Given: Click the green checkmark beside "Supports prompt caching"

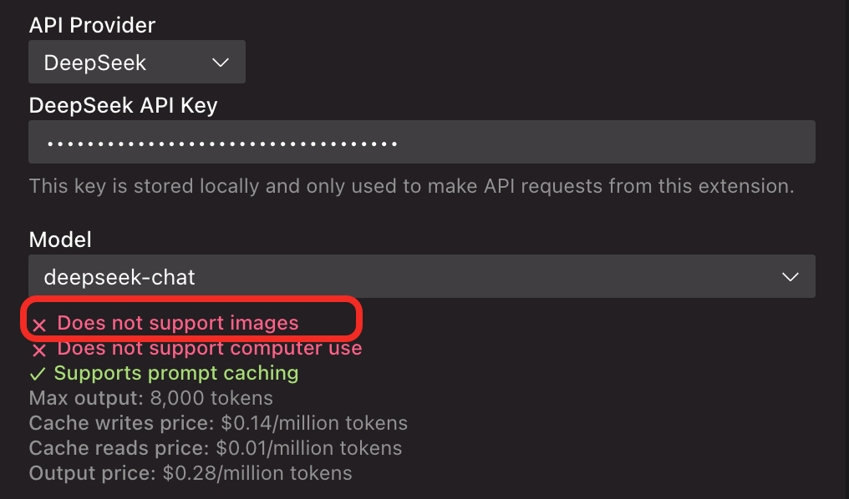Looking at the screenshot, I should click(x=38, y=374).
